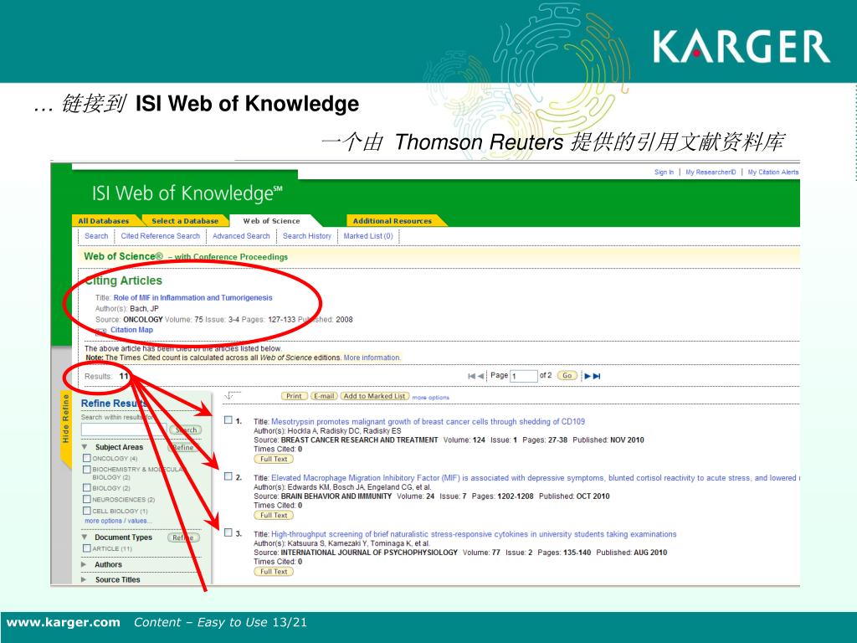The image size is (857, 643).
Task: Click the Citation Map link text
Action: click(131, 330)
